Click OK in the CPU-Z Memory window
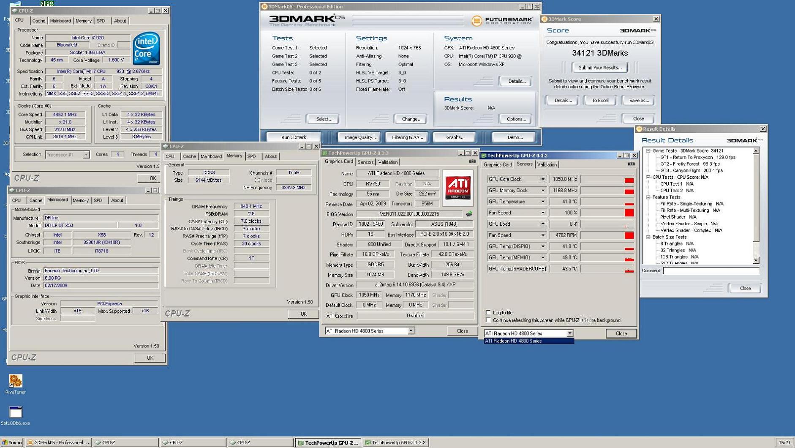The width and height of the screenshot is (795, 448). tap(303, 314)
